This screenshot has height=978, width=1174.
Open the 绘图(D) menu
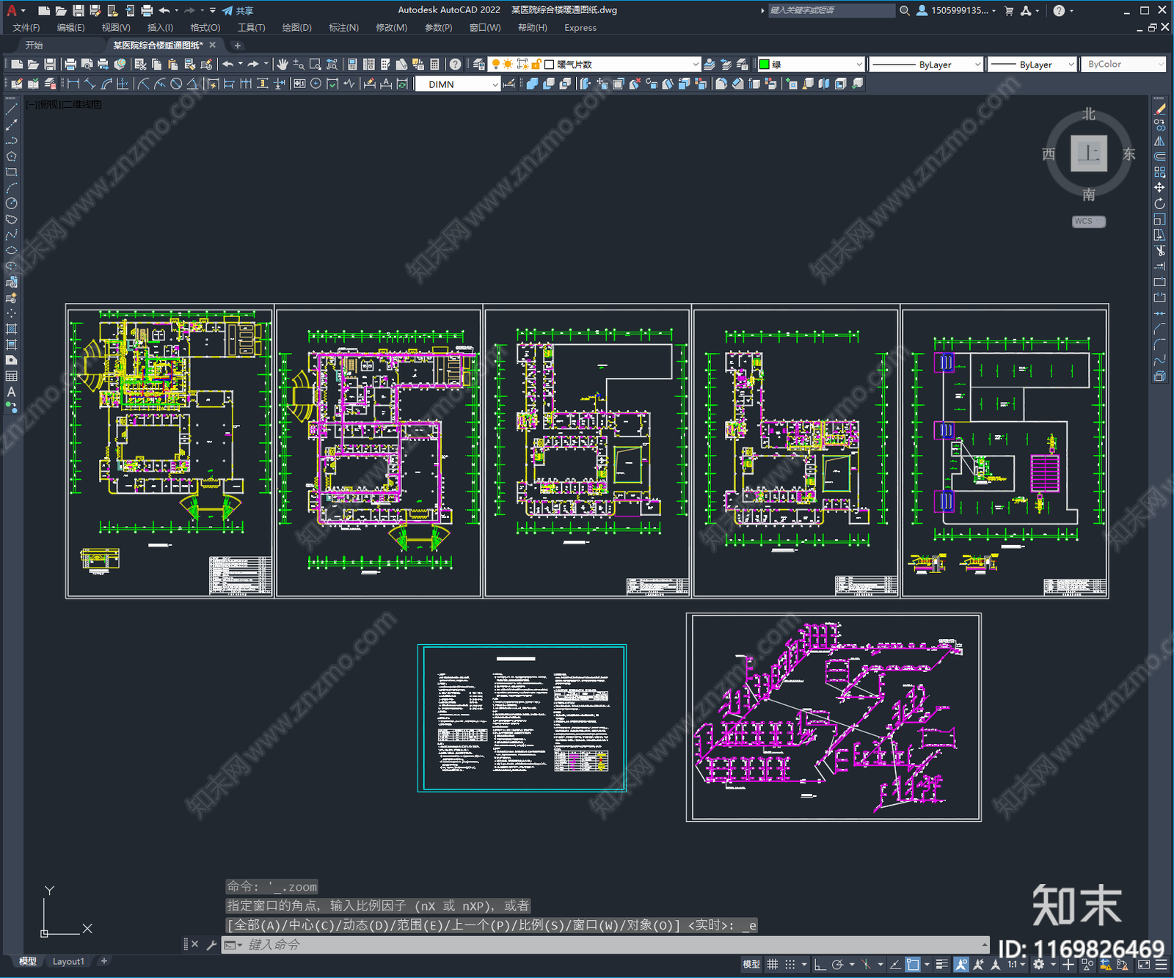click(x=296, y=28)
